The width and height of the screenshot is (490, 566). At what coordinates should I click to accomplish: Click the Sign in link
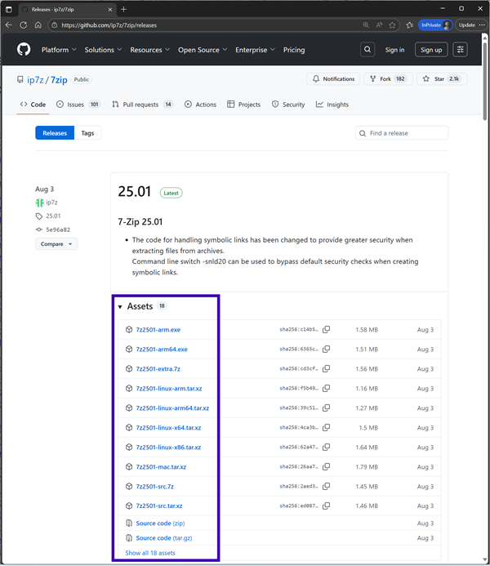point(394,50)
